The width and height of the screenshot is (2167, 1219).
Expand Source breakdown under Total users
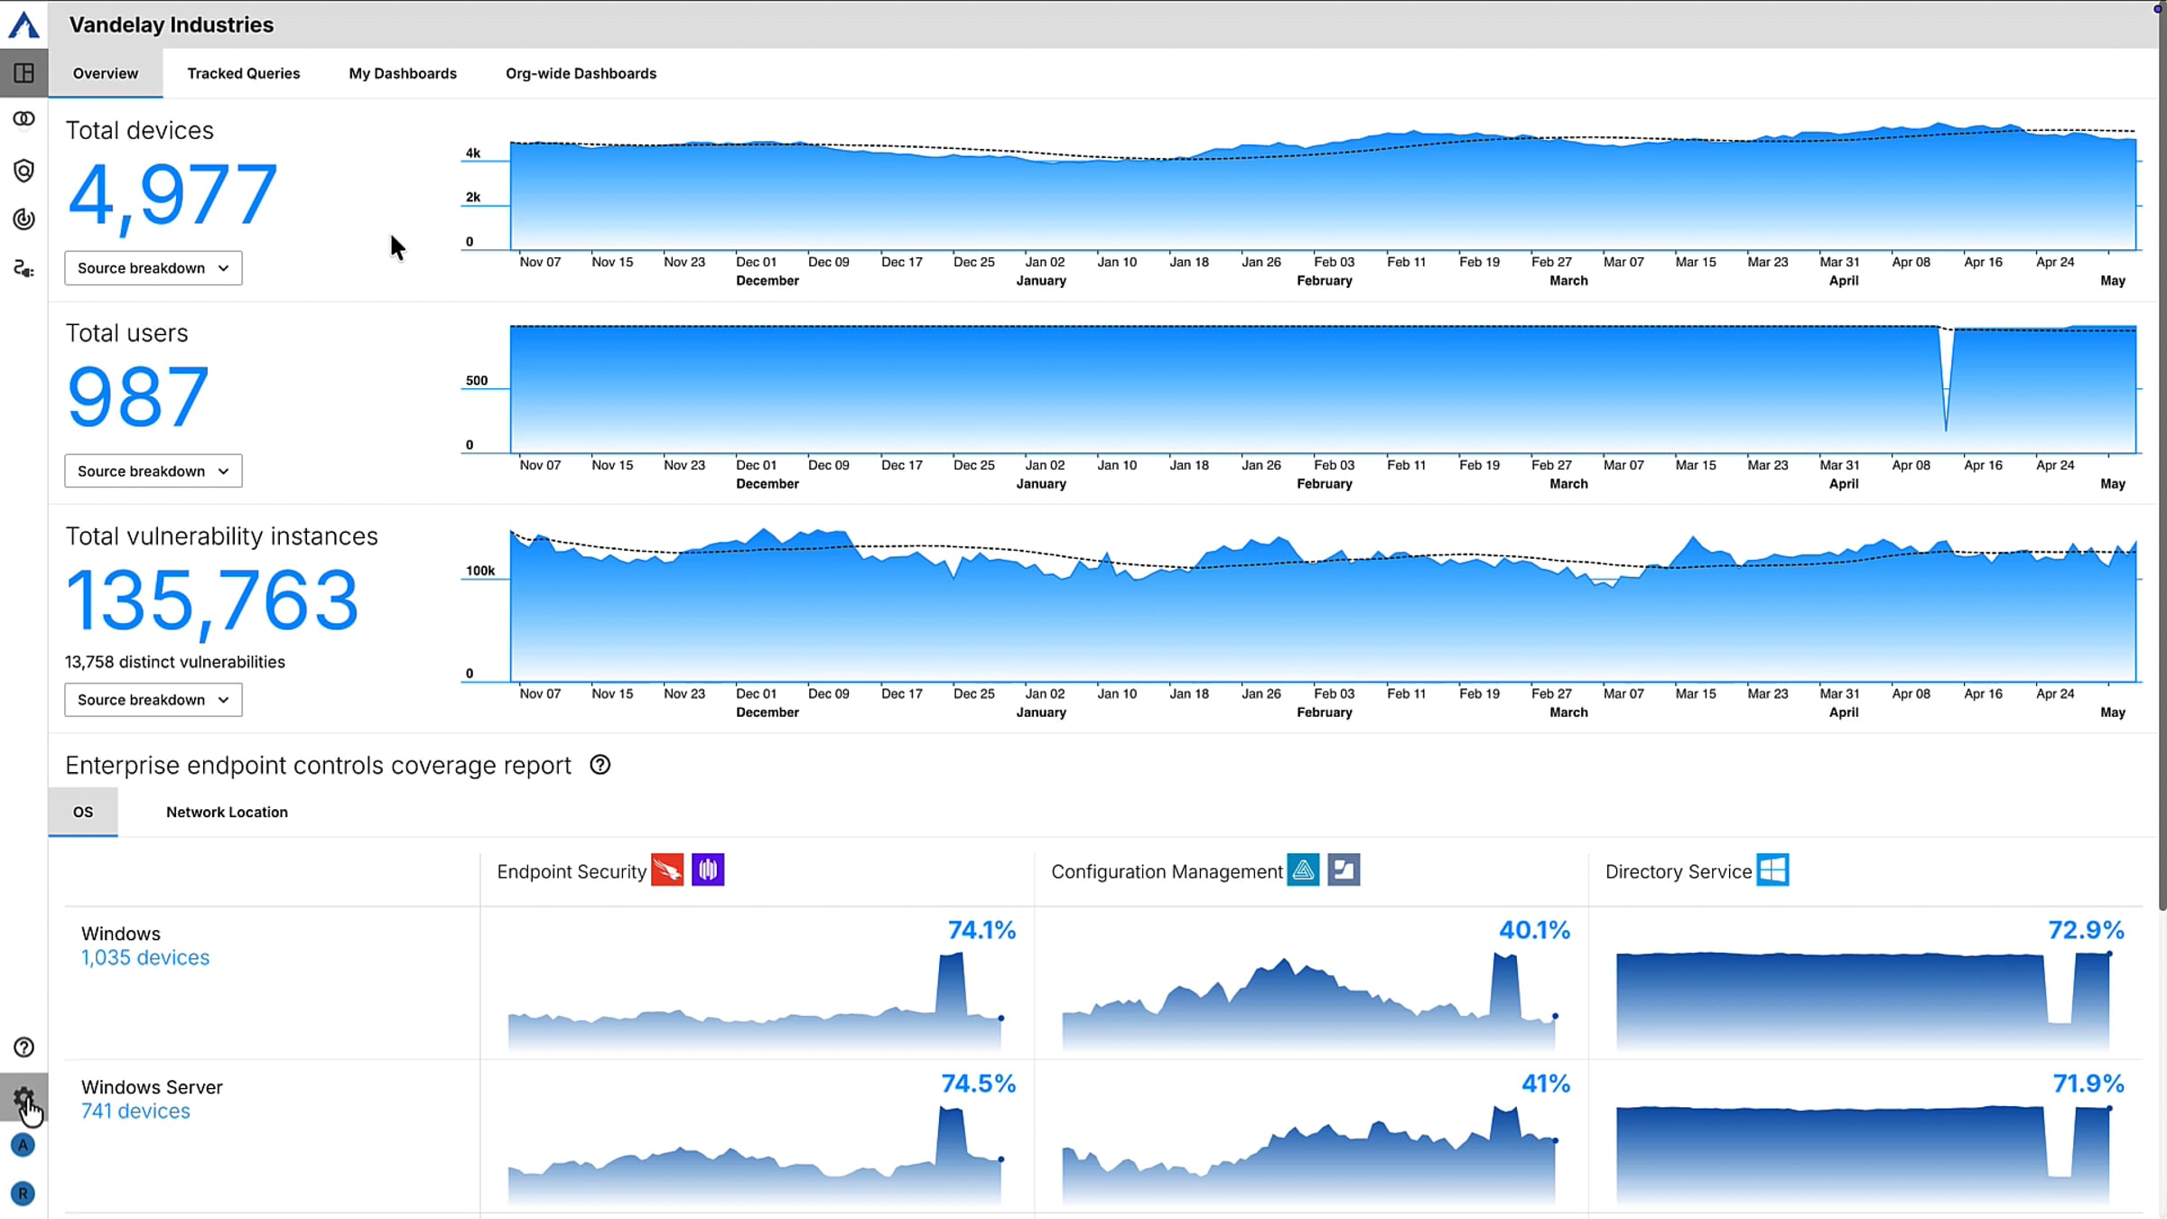click(153, 471)
